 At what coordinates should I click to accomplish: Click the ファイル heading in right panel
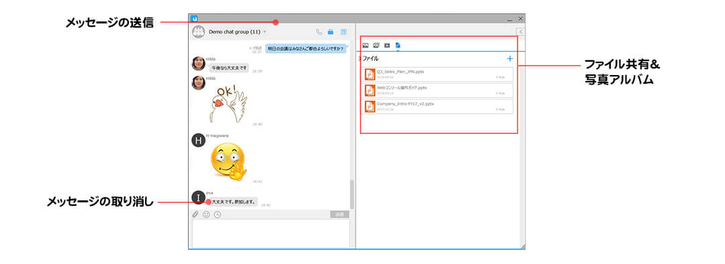tap(371, 58)
